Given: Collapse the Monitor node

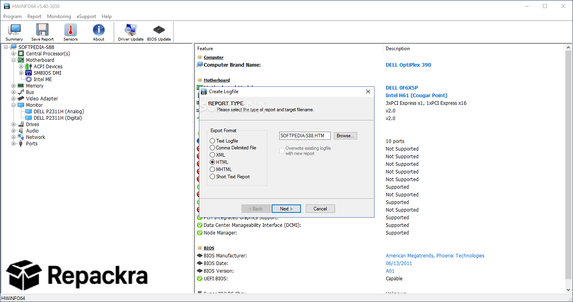Looking at the screenshot, I should (14, 105).
